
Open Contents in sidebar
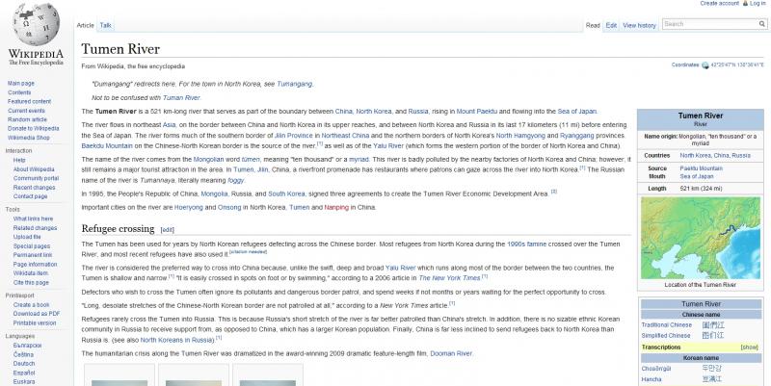point(19,92)
